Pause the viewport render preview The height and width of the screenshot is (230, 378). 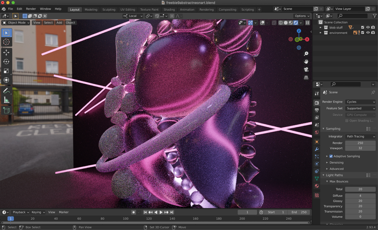coord(307,23)
